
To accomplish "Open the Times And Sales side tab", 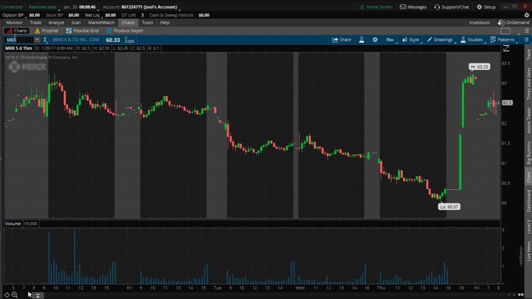I will tap(529, 83).
